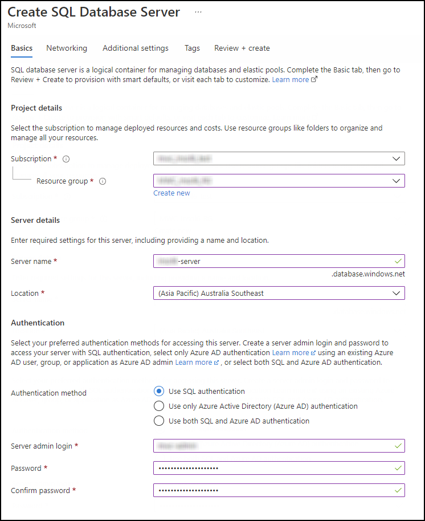Open the Additional settings tab
The width and height of the screenshot is (425, 521).
(x=136, y=48)
